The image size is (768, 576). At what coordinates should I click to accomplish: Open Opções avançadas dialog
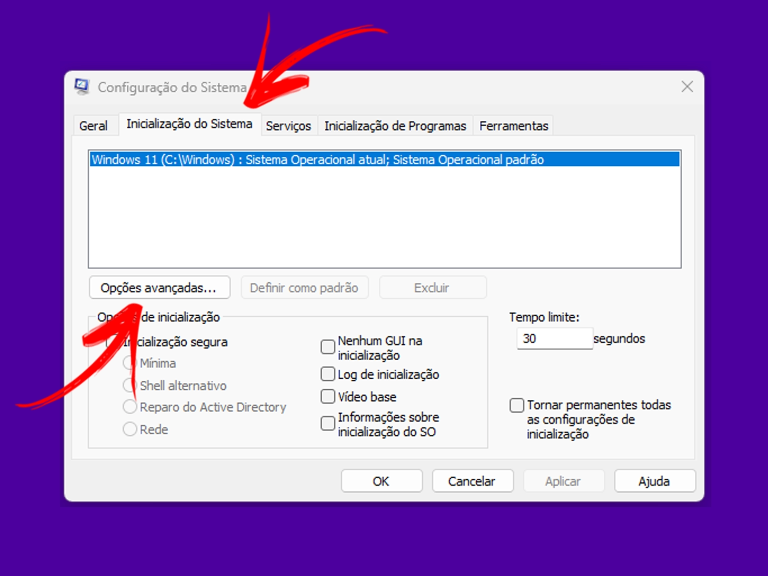pyautogui.click(x=159, y=287)
